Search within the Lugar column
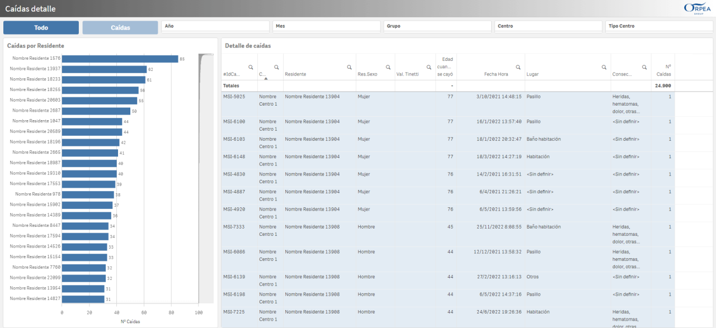 [604, 67]
